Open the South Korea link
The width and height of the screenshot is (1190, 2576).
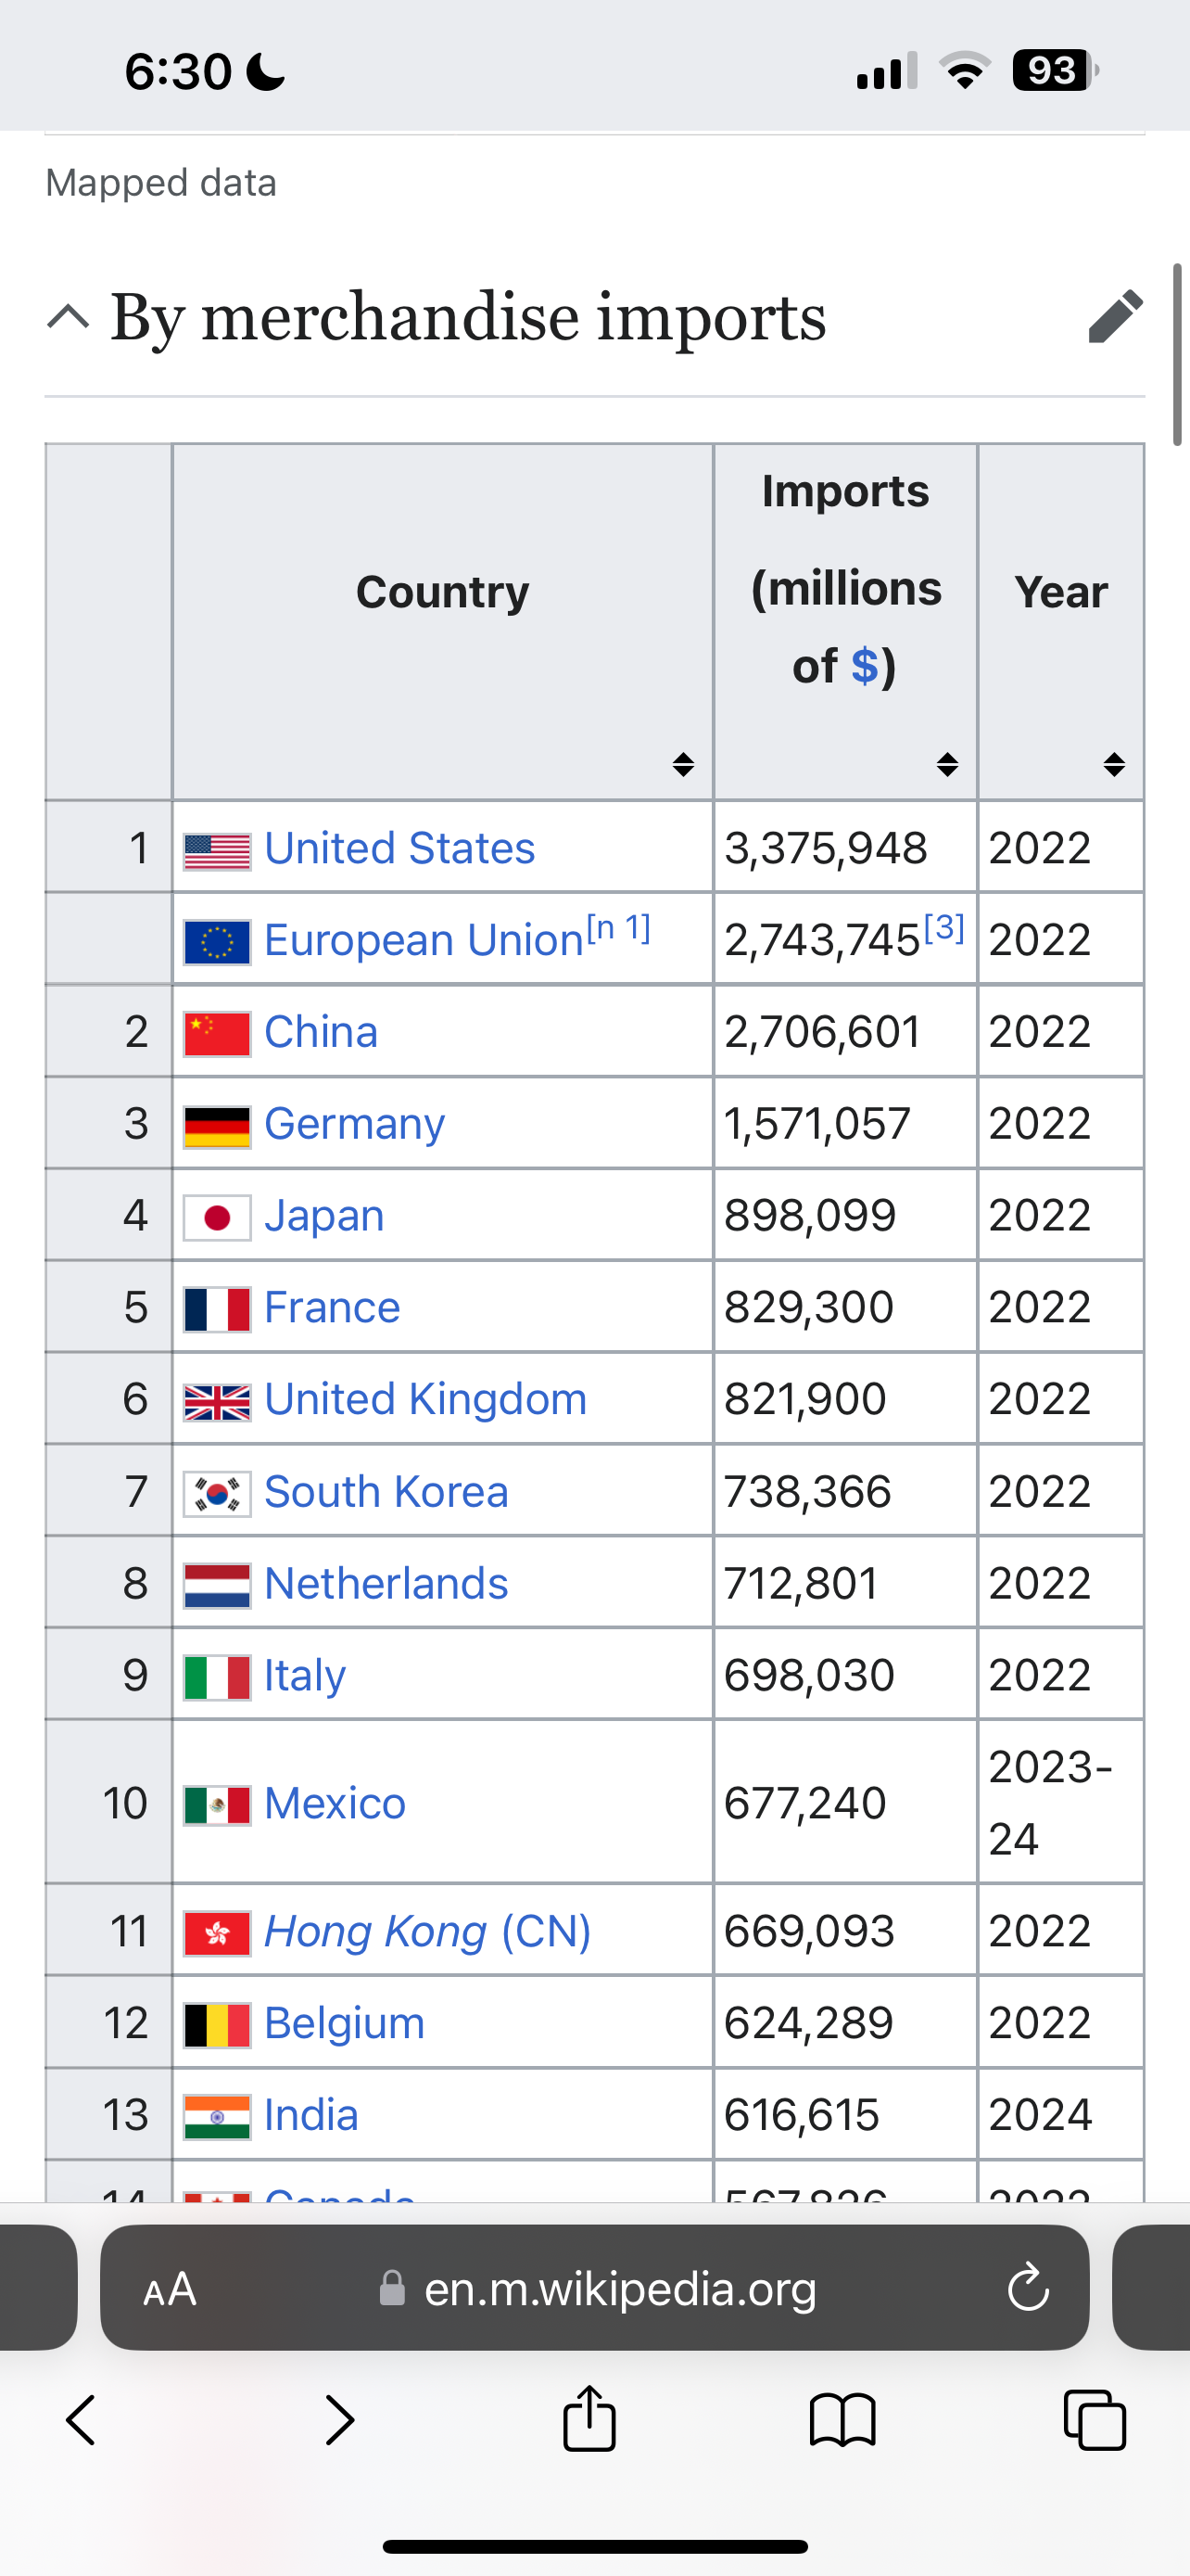[x=386, y=1491]
